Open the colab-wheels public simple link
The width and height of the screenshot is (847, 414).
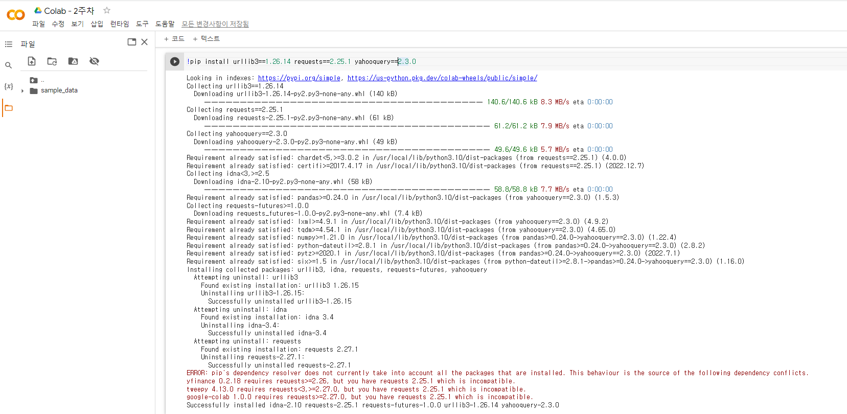click(x=442, y=78)
